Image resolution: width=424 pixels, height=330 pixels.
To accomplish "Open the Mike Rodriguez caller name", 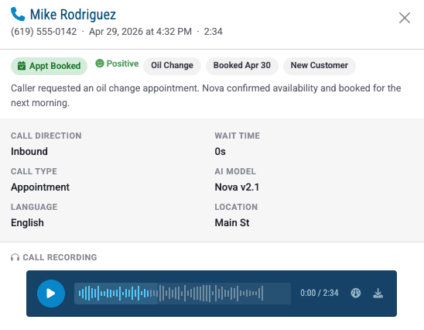I will coord(73,15).
